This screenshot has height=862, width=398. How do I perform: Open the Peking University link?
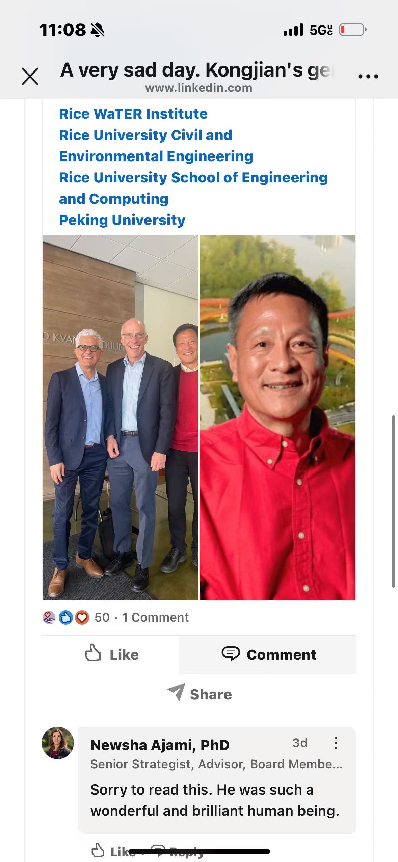pos(122,220)
